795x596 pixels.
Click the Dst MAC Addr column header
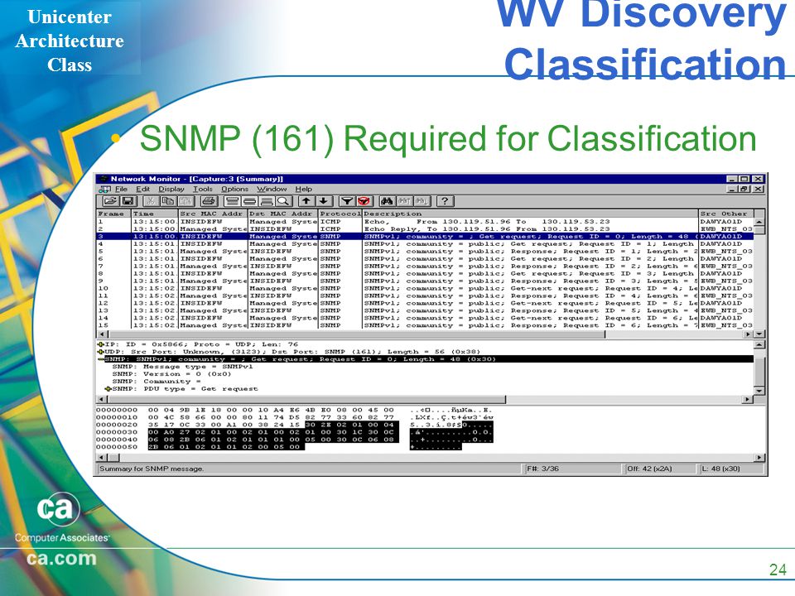click(x=283, y=214)
